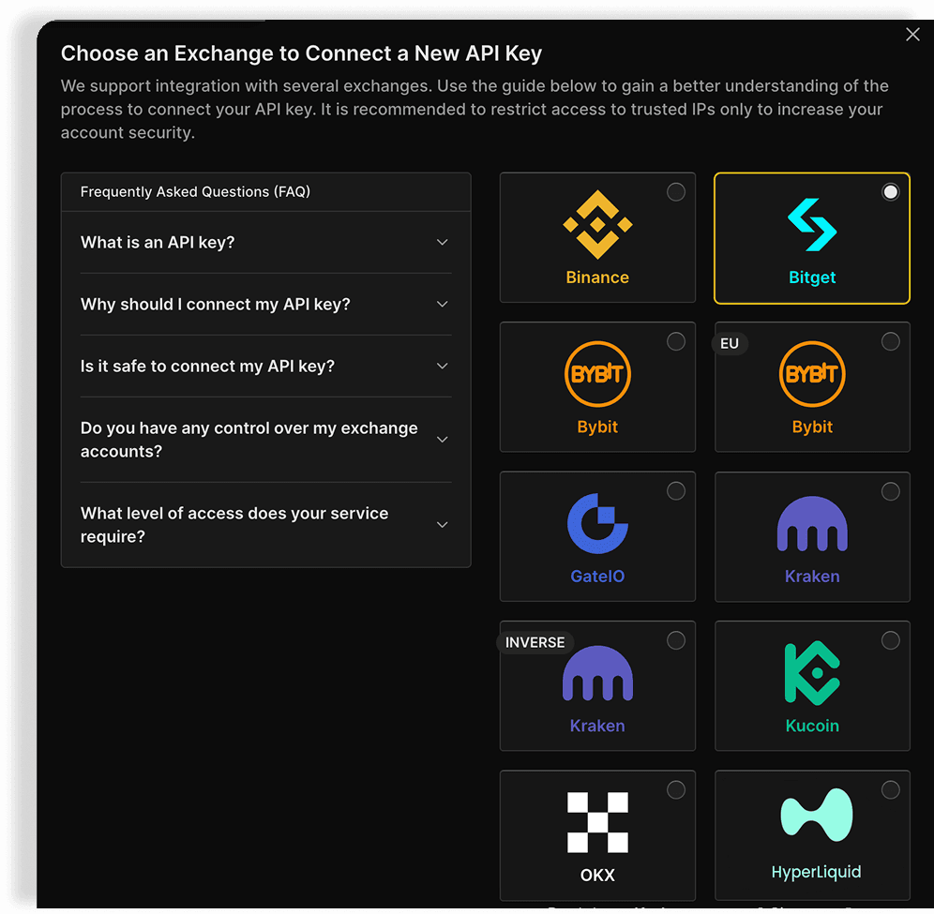This screenshot has width=934, height=914.
Task: Click the EU badge on Bybit card
Action: [729, 343]
